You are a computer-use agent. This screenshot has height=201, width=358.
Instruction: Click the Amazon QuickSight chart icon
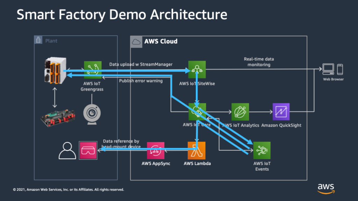pyautogui.click(x=281, y=112)
